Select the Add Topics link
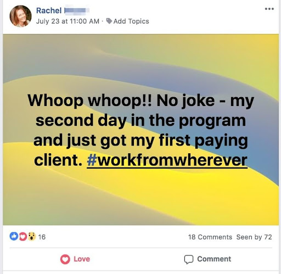 pos(131,21)
